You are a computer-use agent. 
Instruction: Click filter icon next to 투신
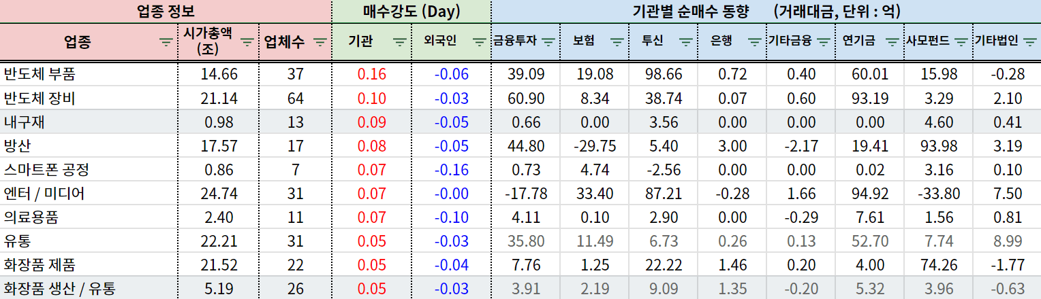tap(685, 41)
